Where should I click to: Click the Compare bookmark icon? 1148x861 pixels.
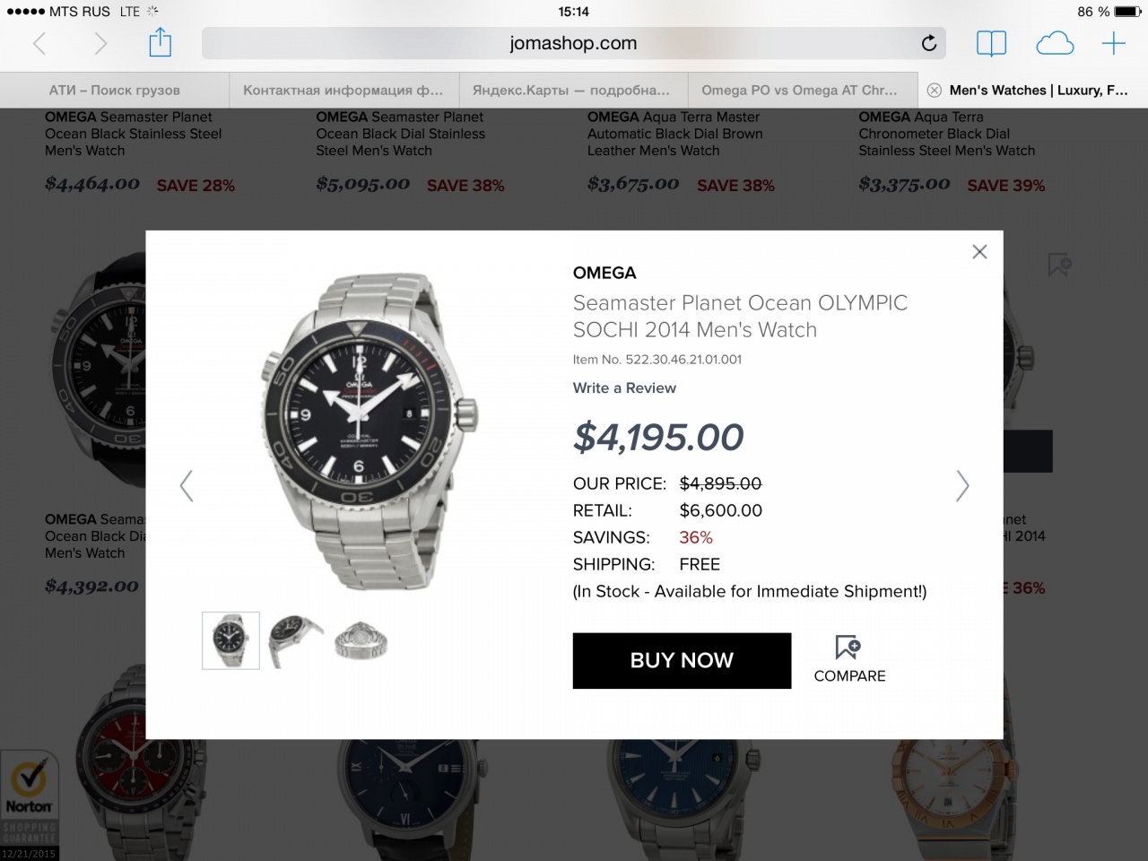tap(848, 647)
